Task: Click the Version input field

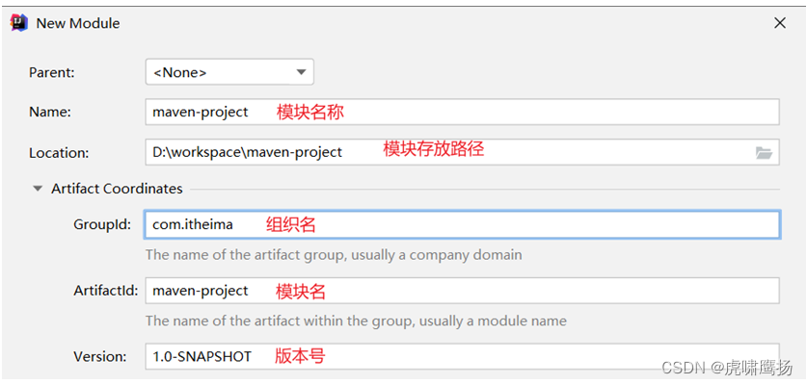Action: pos(462,356)
